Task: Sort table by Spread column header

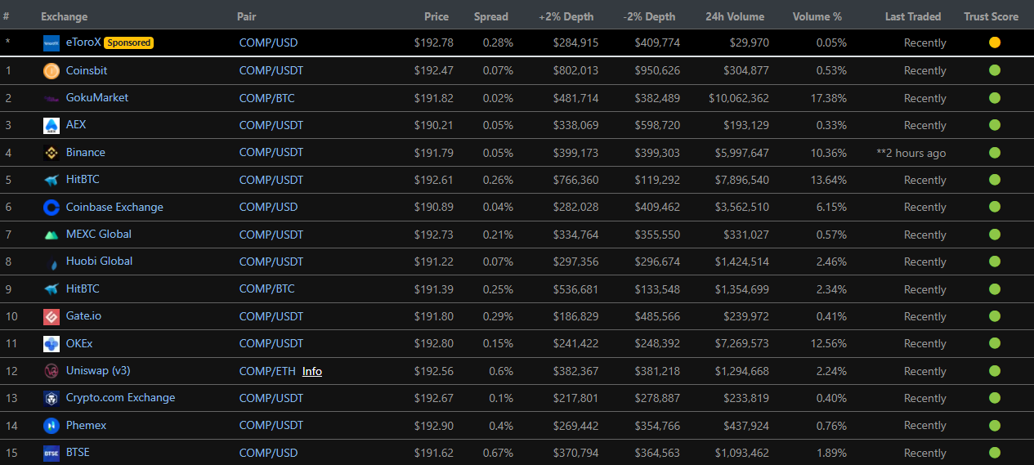Action: tap(491, 16)
